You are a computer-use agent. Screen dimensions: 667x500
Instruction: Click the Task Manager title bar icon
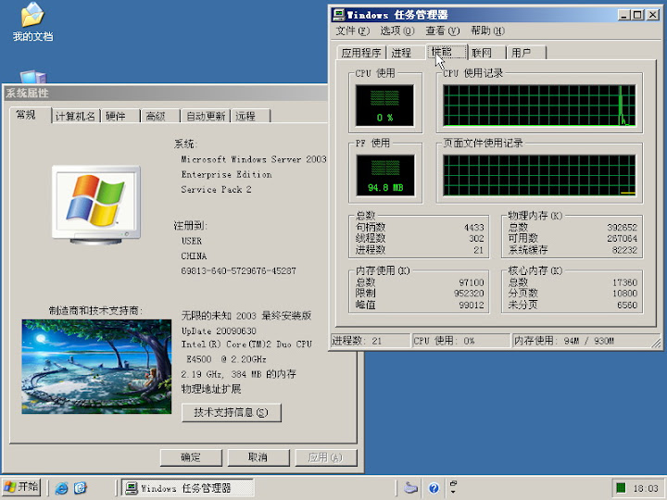tap(339, 15)
